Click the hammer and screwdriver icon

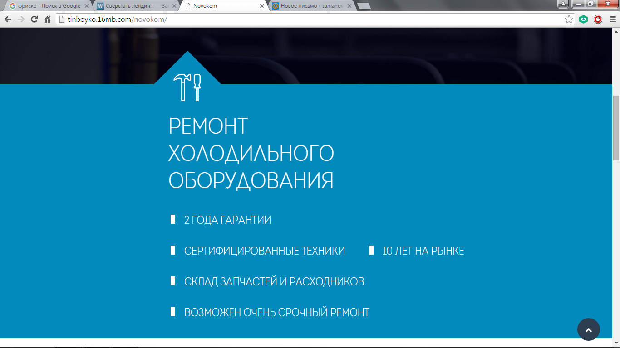(x=187, y=87)
